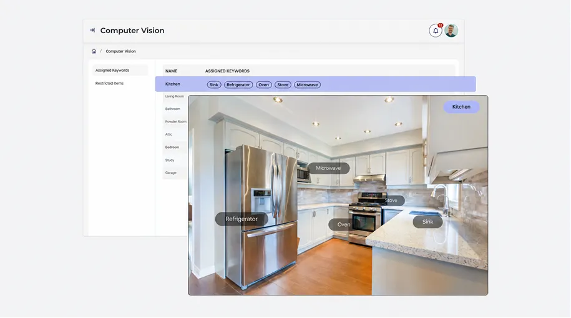
Task: Click the Microwave label on the photo
Action: coord(328,168)
